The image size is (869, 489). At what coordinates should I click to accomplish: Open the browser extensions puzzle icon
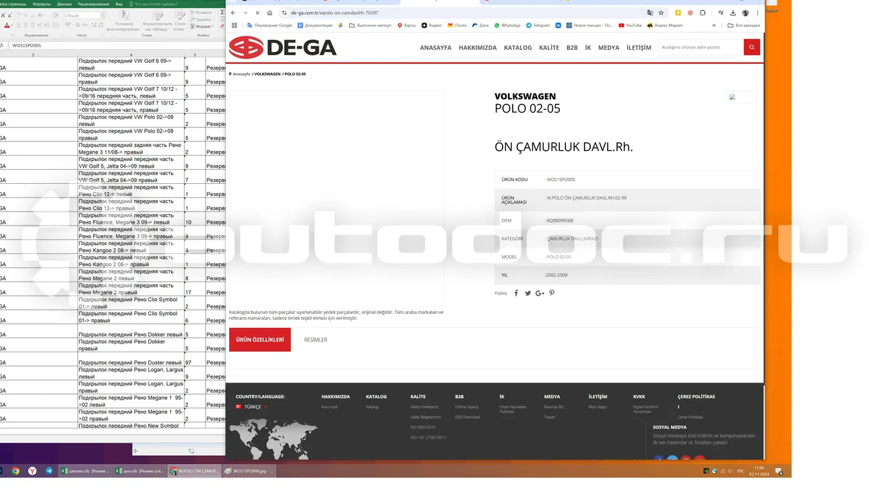[x=703, y=13]
